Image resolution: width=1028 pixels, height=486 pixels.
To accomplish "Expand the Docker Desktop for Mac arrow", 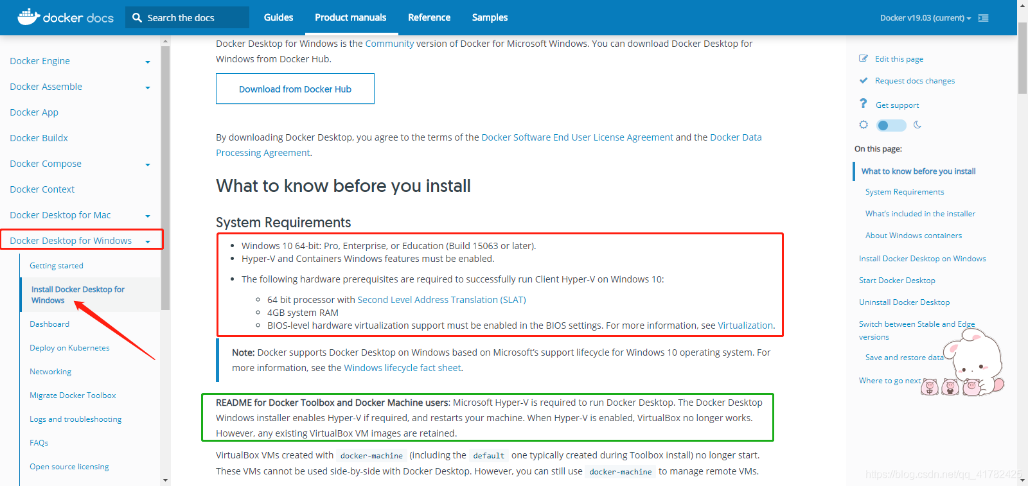I will pyautogui.click(x=148, y=216).
